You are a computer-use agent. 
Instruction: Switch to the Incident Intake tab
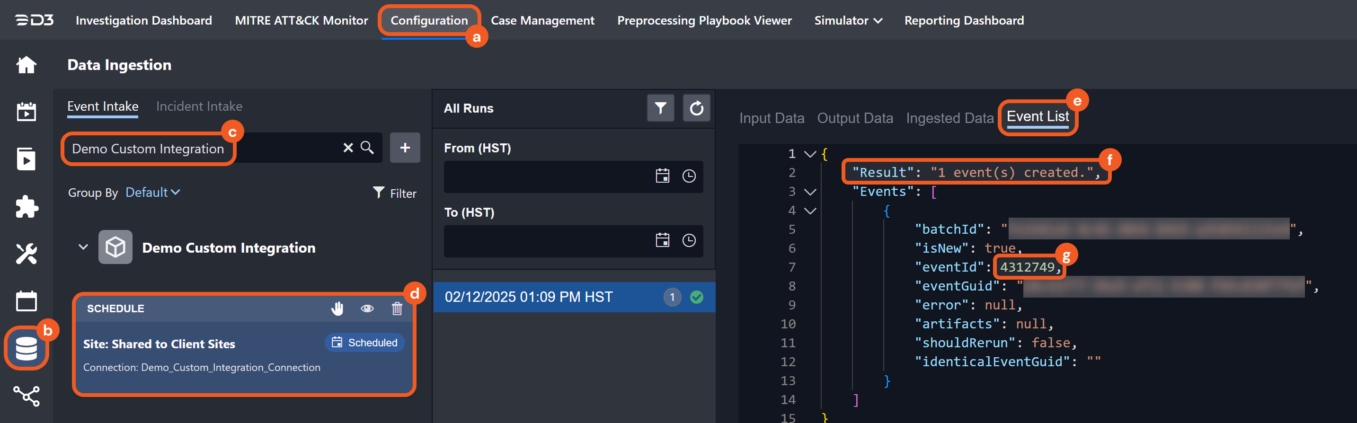(199, 106)
